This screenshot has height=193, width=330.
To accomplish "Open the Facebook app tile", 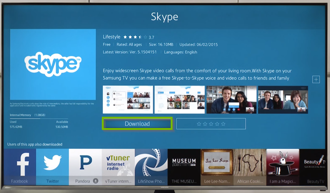I will 20,167.
